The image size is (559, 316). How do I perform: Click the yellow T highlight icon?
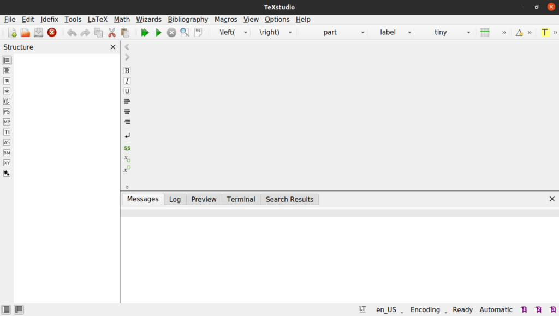545,33
